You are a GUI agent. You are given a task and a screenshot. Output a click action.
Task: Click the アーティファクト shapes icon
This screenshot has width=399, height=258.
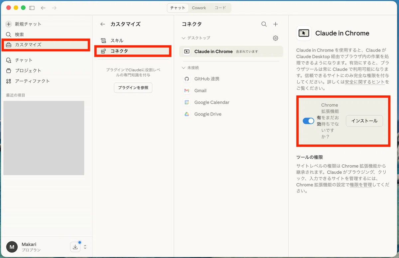[9, 81]
